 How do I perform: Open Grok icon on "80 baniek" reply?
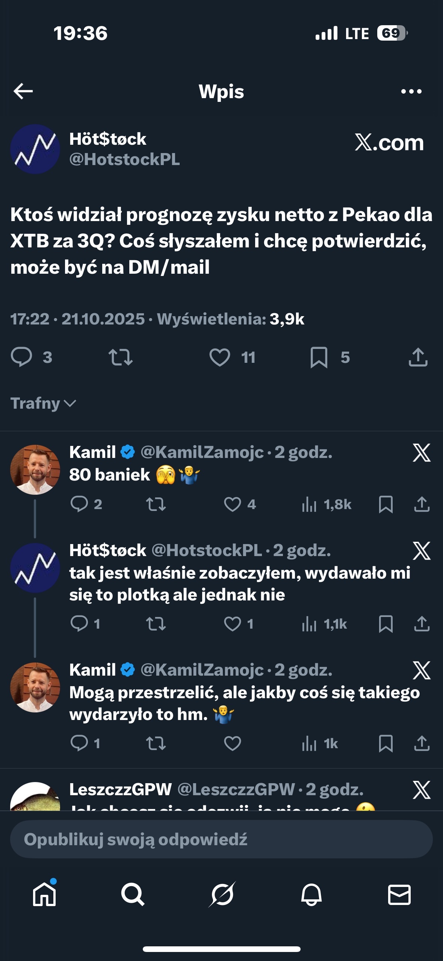pyautogui.click(x=422, y=453)
